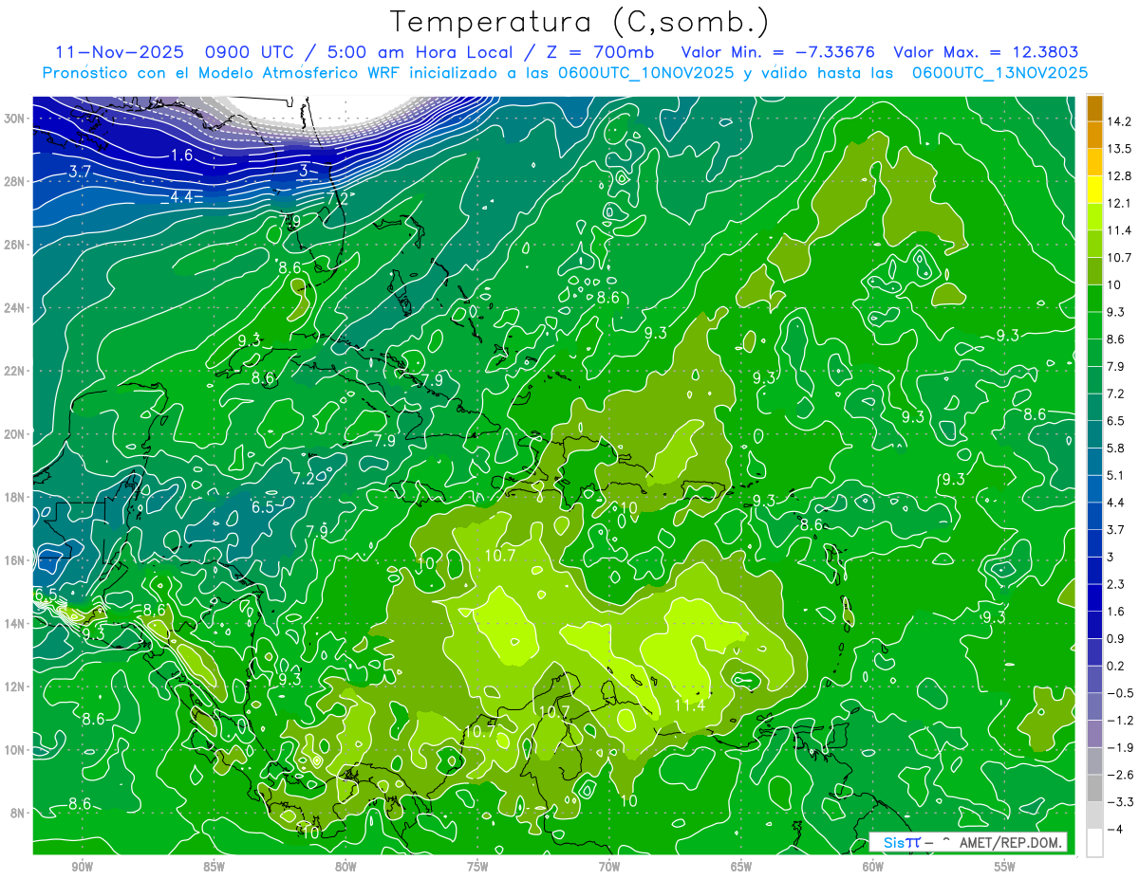Click the '26N' latitude axis label
This screenshot has height=879, width=1139.
tap(16, 245)
